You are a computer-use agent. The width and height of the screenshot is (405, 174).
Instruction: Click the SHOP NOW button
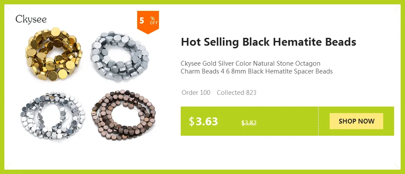(x=356, y=121)
